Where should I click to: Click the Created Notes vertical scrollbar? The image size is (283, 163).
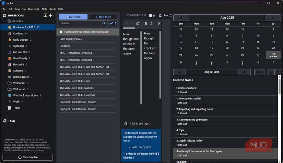[279, 86]
